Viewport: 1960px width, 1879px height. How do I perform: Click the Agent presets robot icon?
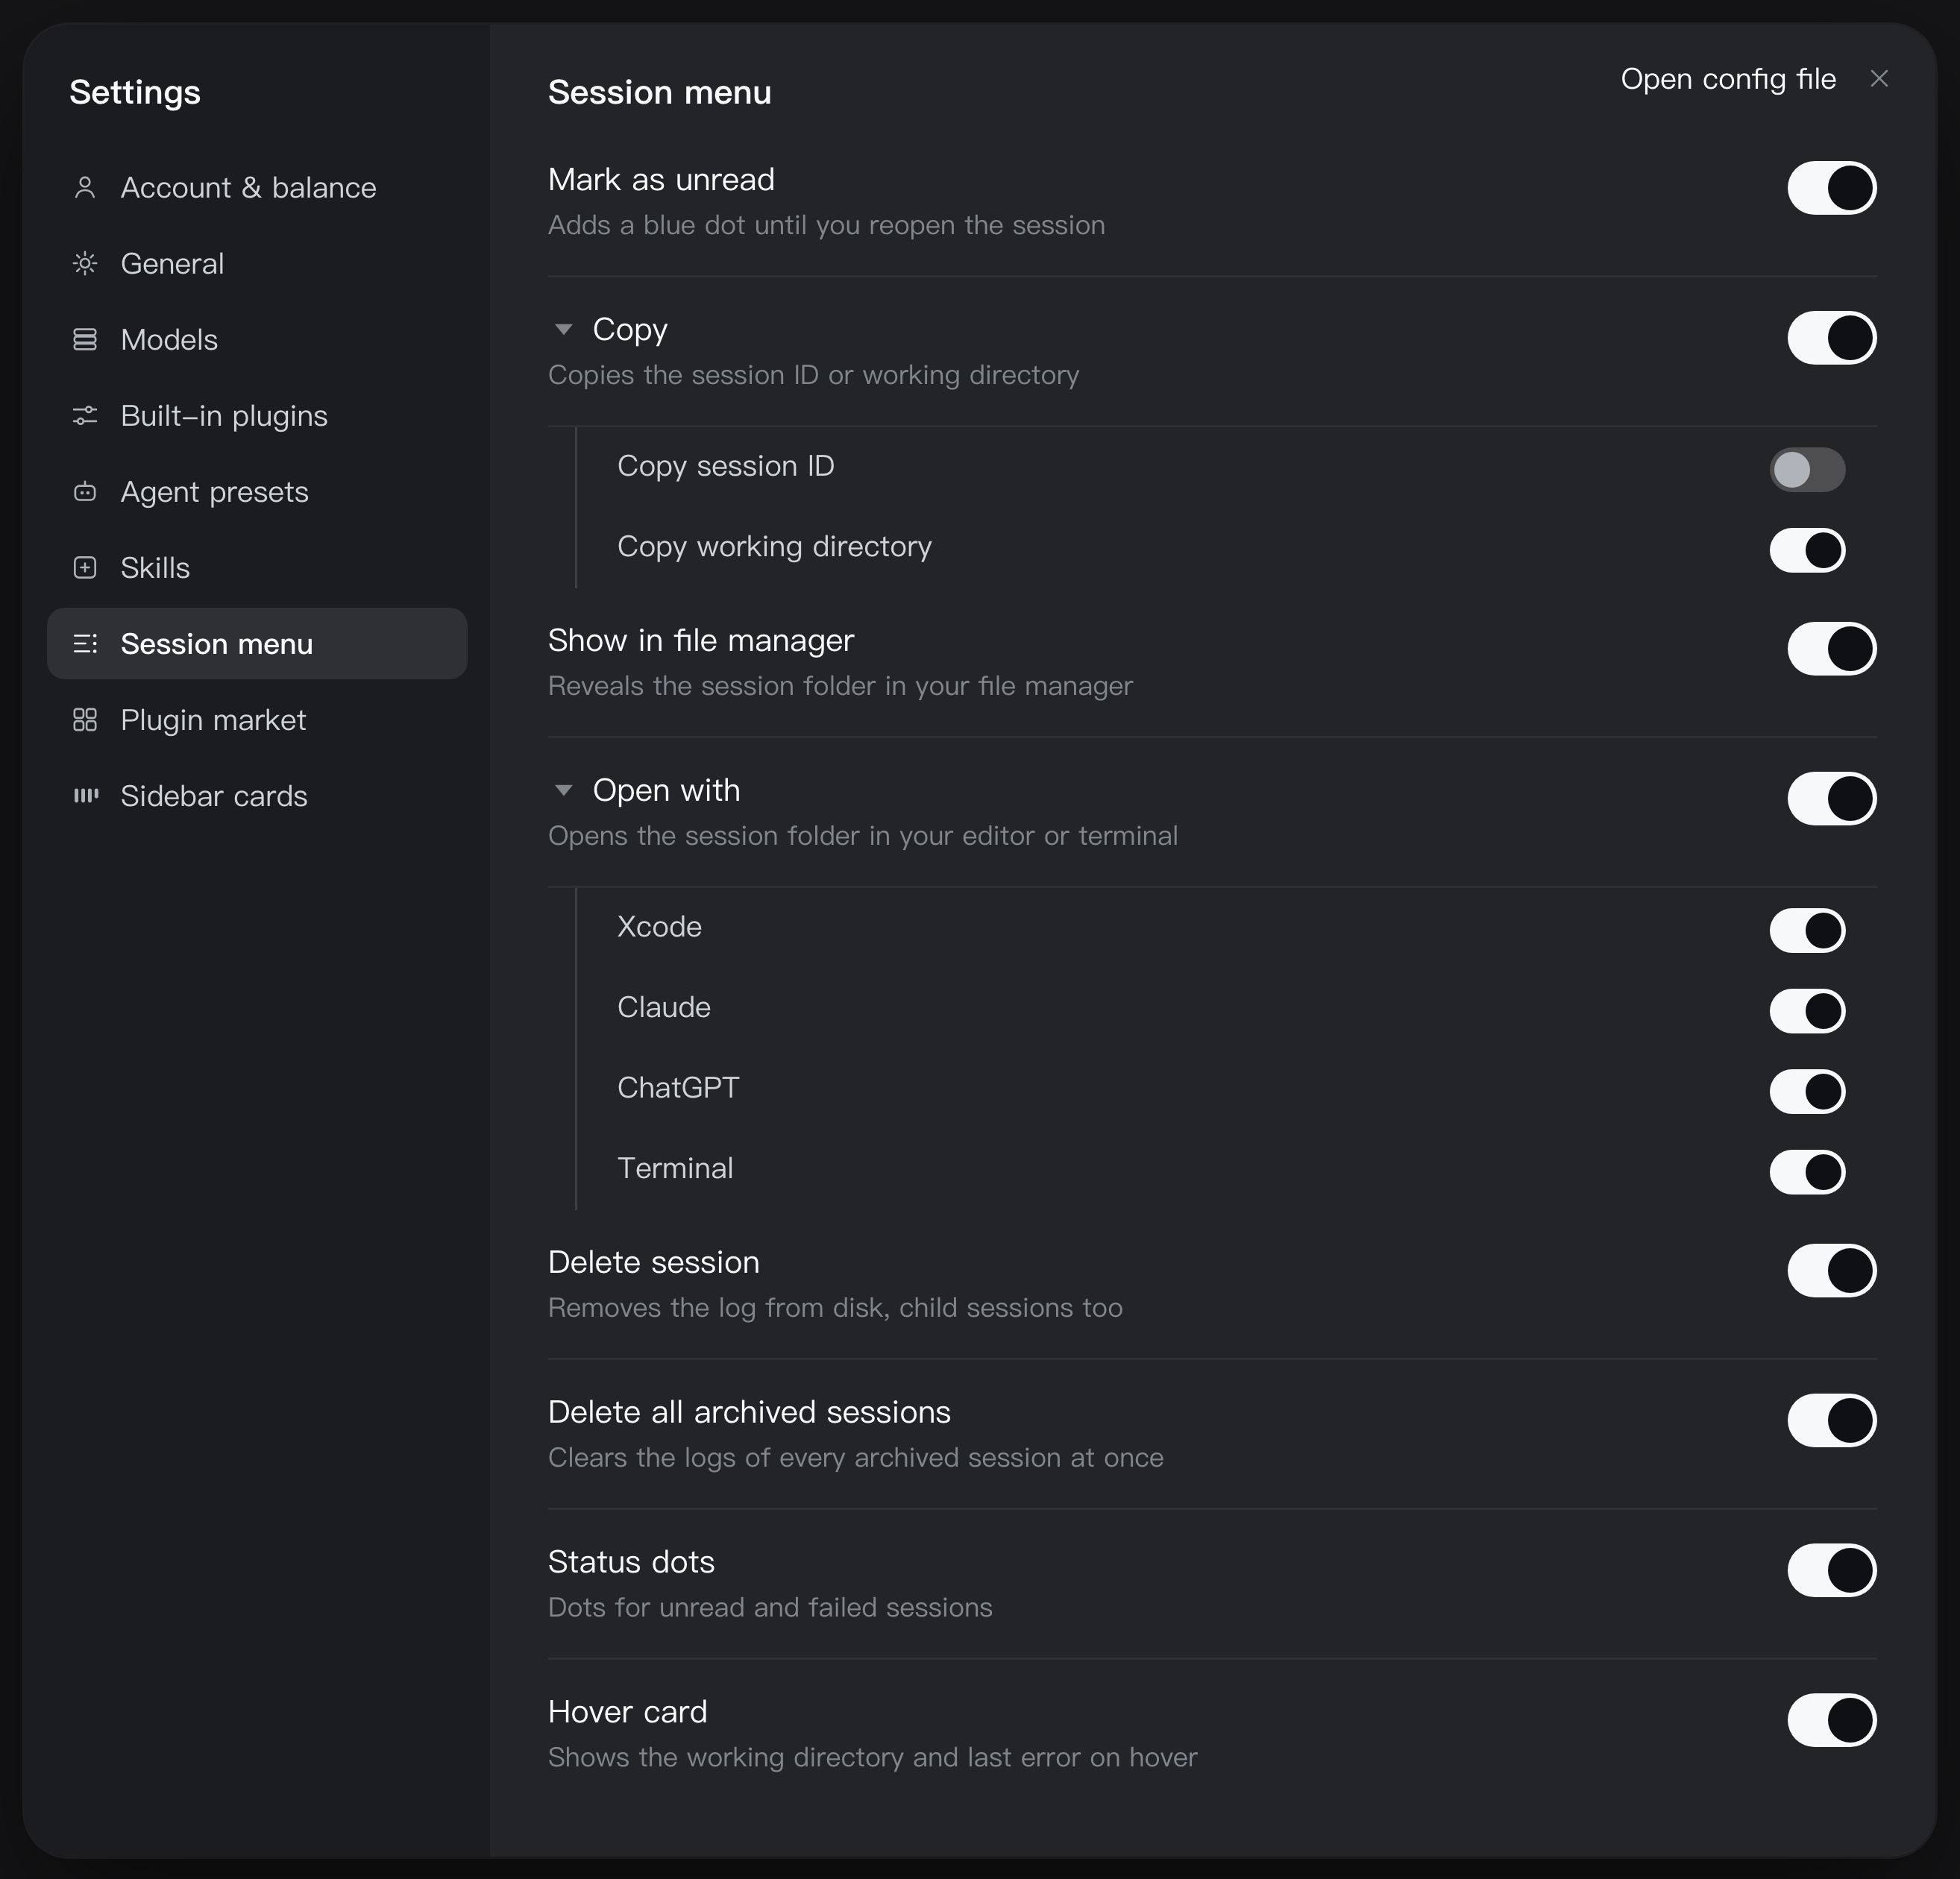85,491
